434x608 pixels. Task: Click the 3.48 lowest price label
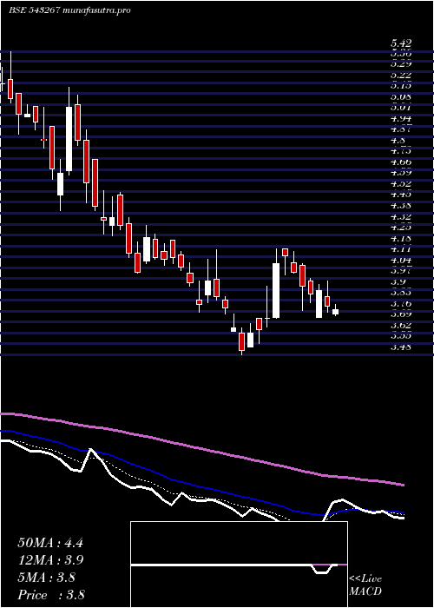(401, 347)
